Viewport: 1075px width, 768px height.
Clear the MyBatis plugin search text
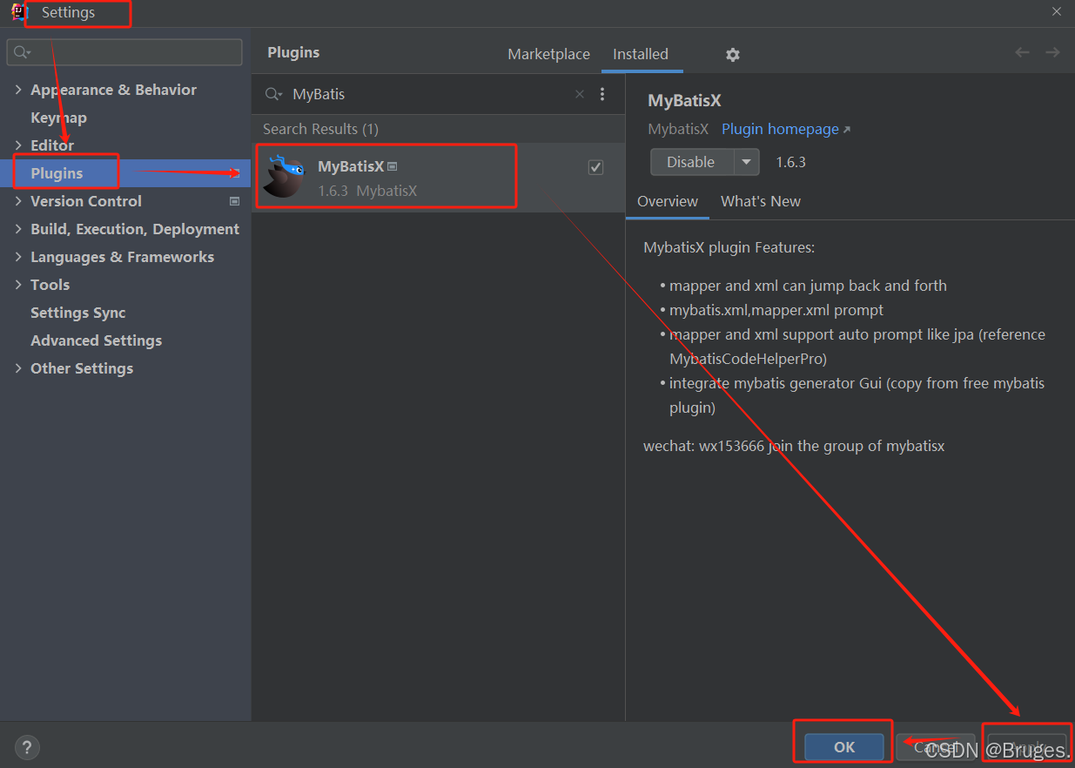pos(580,94)
